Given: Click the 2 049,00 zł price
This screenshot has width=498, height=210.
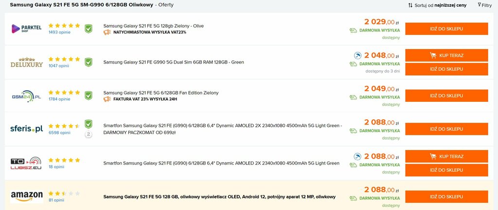Looking at the screenshot, I should pos(381,89).
